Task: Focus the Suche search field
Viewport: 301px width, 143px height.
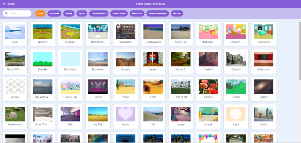Action: (x=17, y=13)
